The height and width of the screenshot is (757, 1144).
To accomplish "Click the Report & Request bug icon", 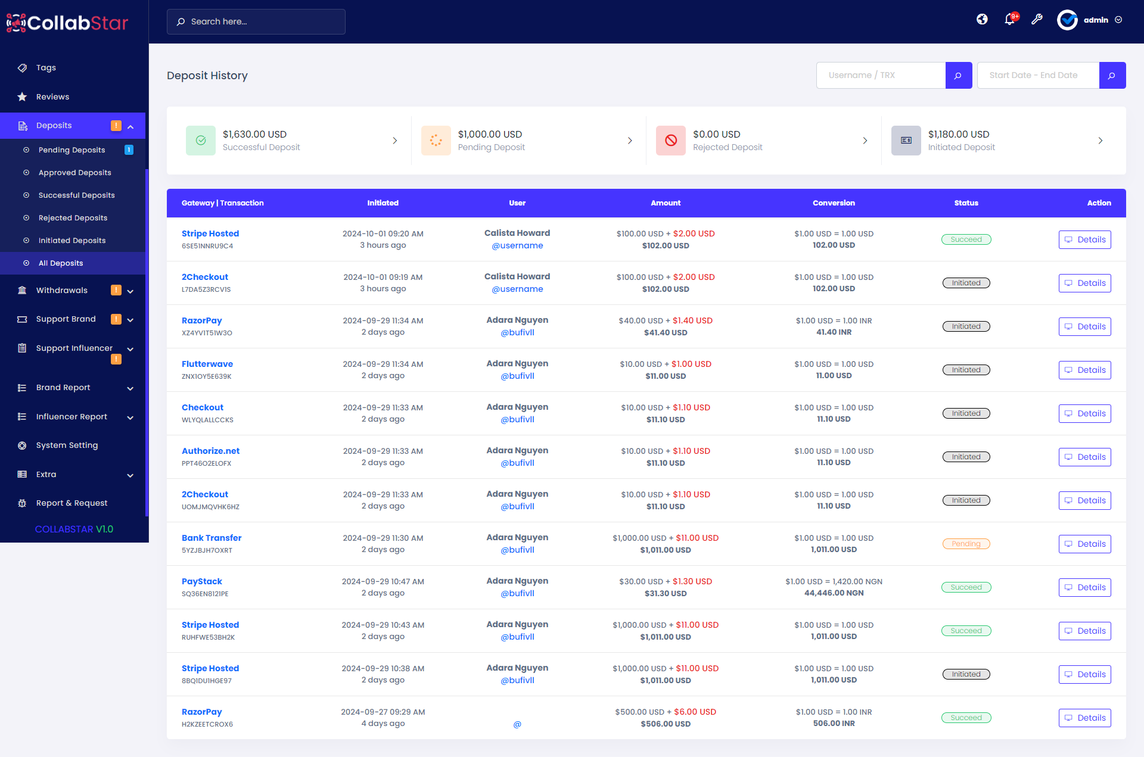I will [21, 503].
